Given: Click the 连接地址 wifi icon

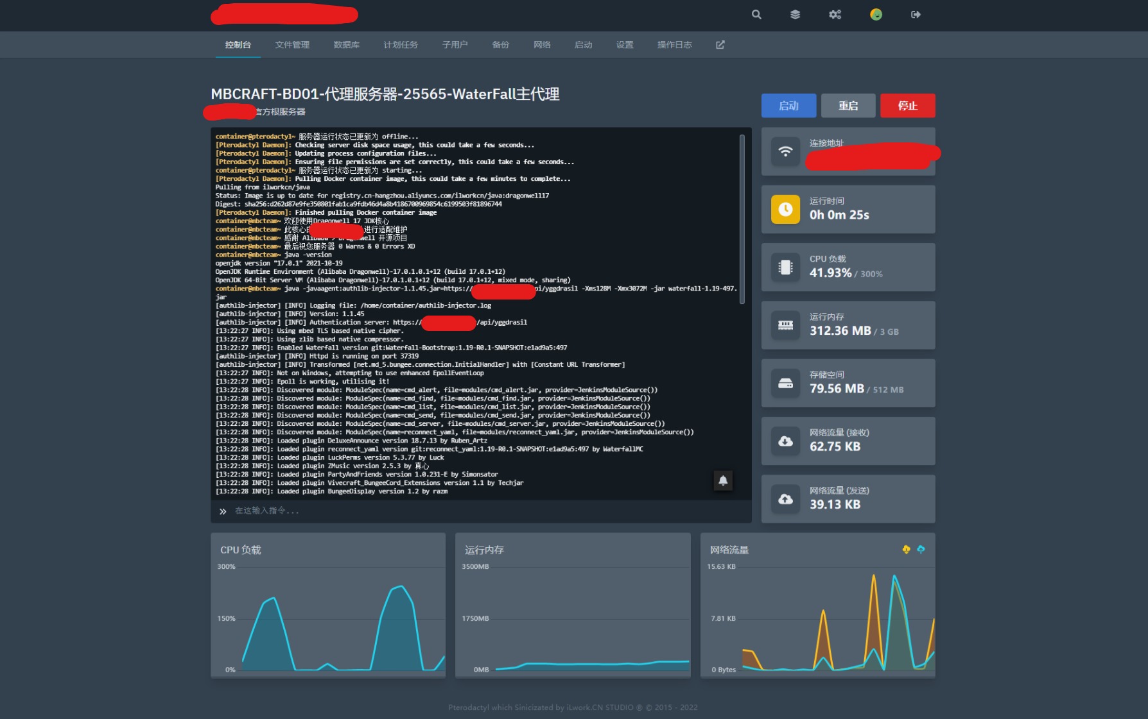Looking at the screenshot, I should (x=785, y=151).
